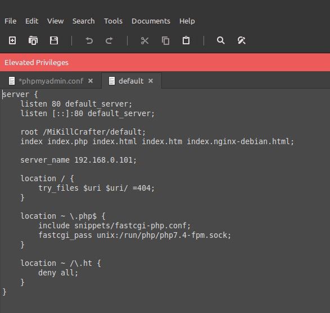Open the Help menu

187,21
